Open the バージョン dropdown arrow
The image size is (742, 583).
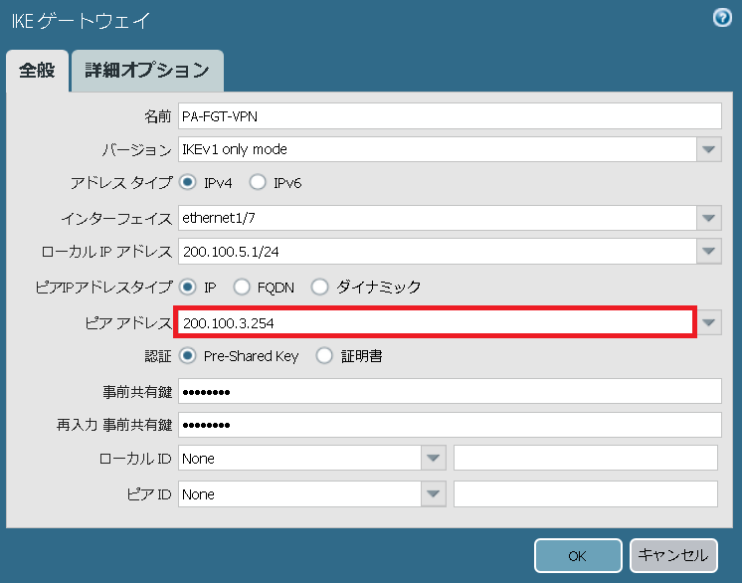(708, 149)
